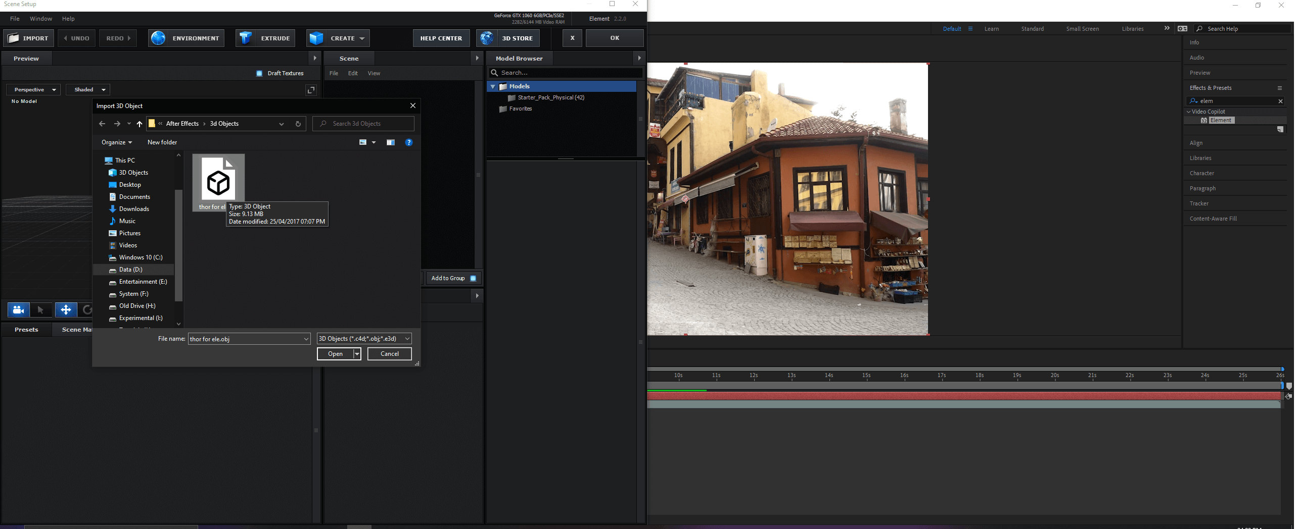
Task: Toggle the preview pane in the file dialog
Action: click(x=390, y=142)
